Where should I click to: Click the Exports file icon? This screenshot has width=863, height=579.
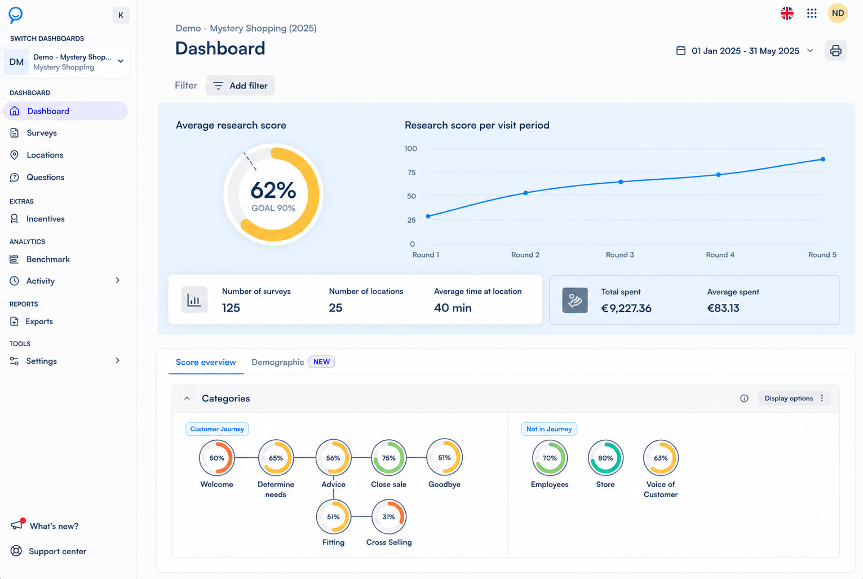[x=15, y=321]
